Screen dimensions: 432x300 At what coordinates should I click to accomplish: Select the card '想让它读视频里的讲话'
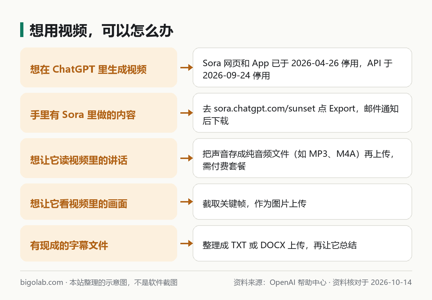99,158
